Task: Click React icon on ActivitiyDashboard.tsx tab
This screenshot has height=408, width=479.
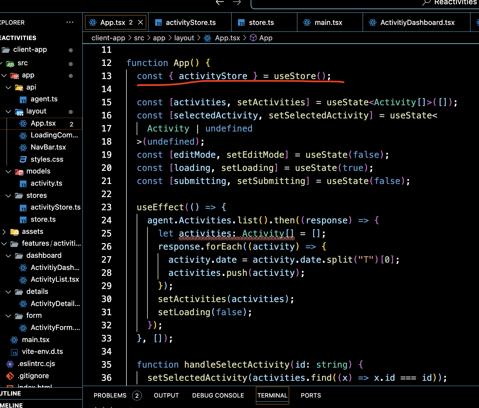Action: 373,22
